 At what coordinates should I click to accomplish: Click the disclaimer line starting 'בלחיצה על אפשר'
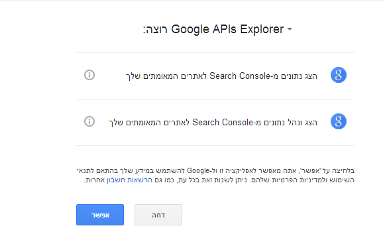(x=215, y=171)
